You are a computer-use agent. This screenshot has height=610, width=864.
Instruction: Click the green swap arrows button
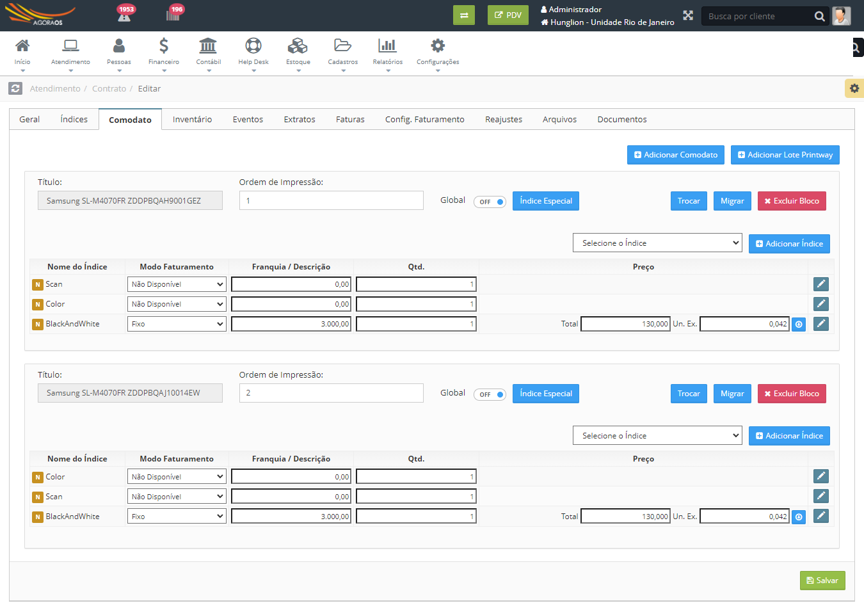[x=464, y=15]
